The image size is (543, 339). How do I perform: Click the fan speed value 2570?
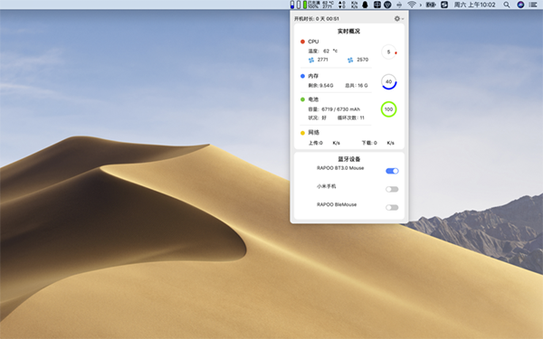[363, 60]
